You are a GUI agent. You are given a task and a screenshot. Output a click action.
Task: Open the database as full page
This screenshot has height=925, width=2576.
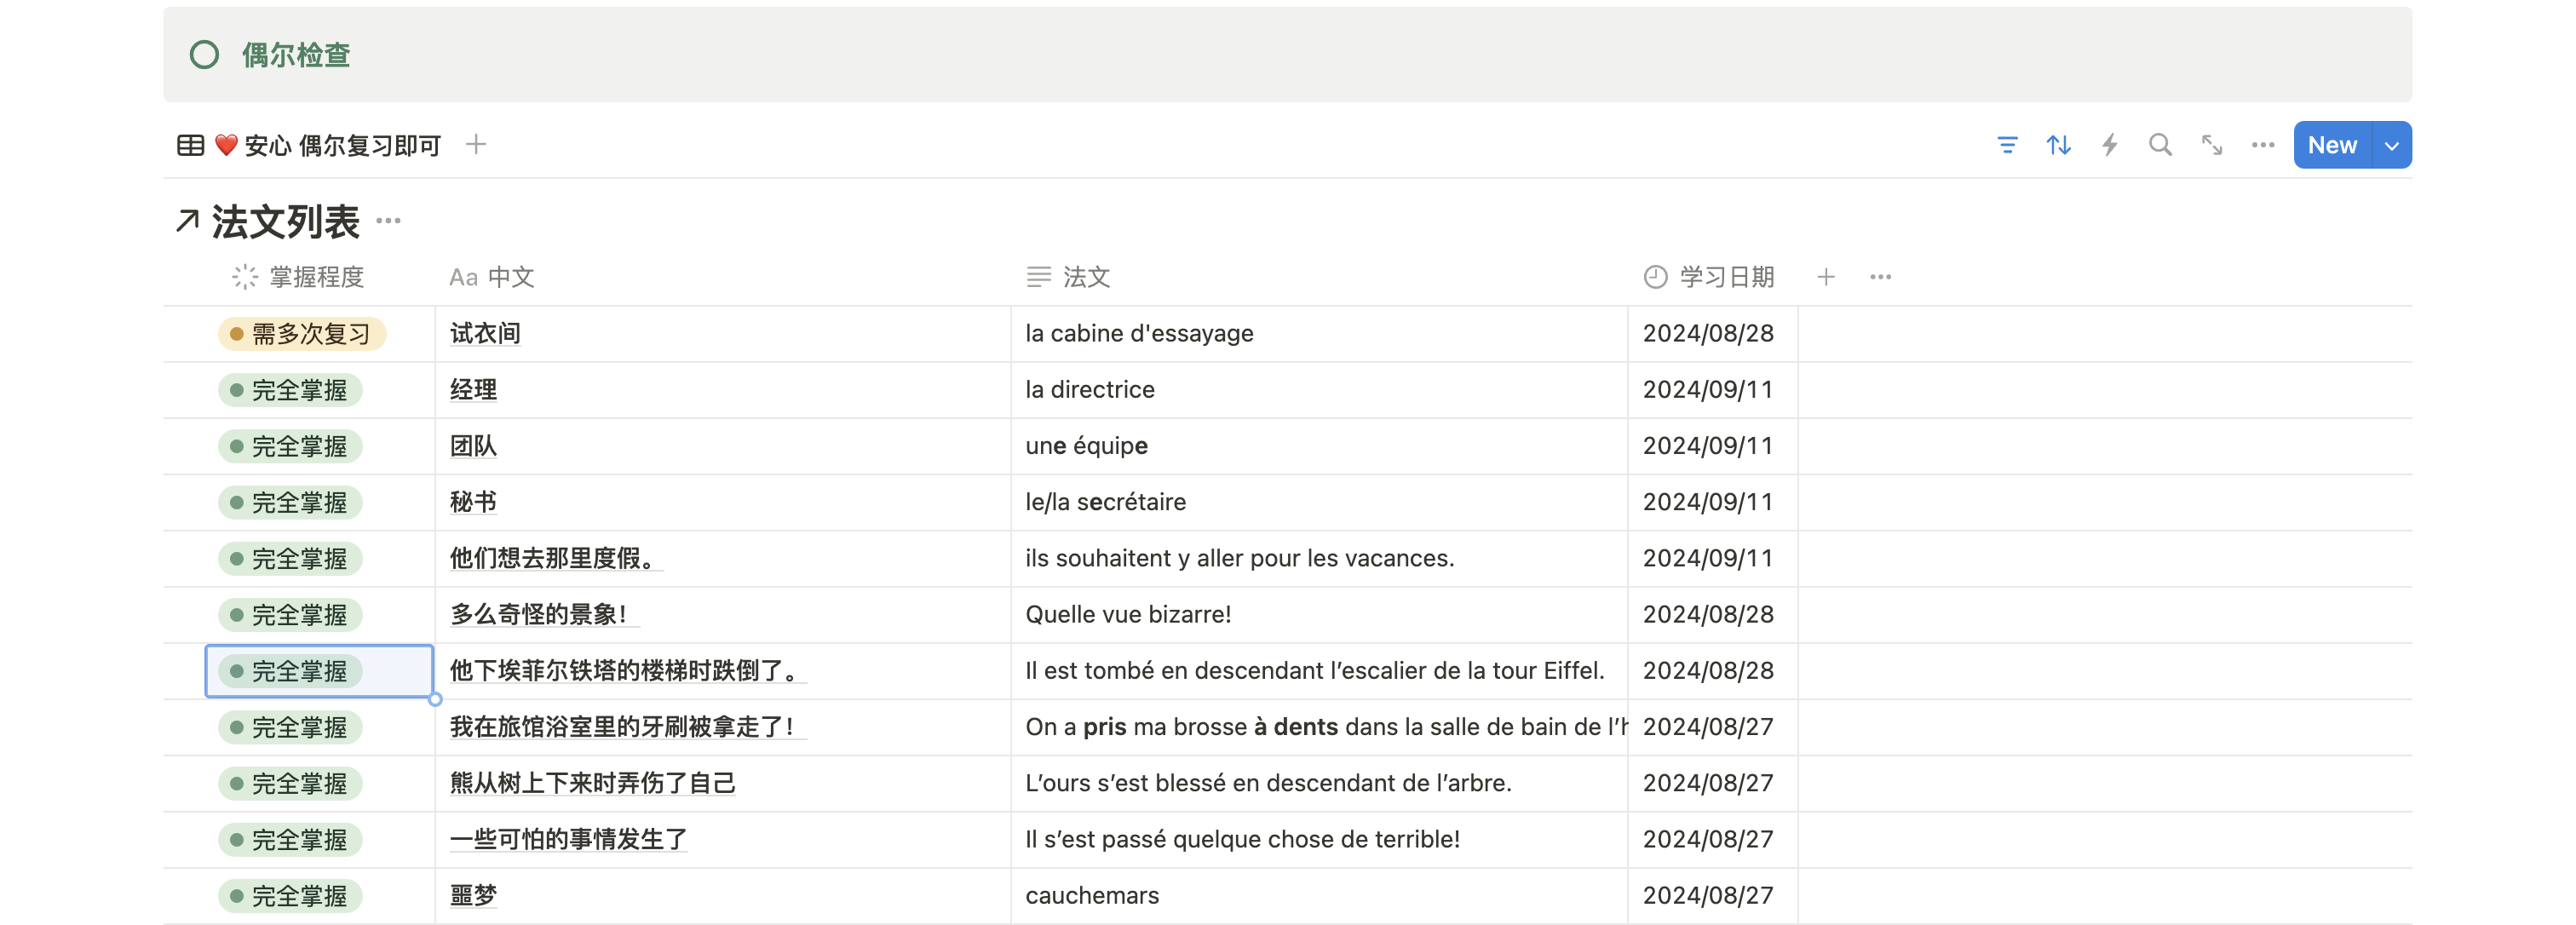(2211, 145)
